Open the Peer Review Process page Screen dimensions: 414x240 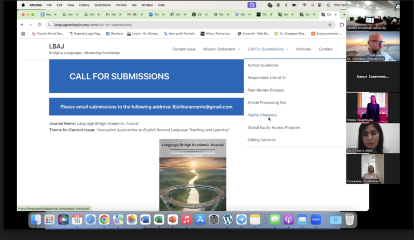[x=266, y=90]
